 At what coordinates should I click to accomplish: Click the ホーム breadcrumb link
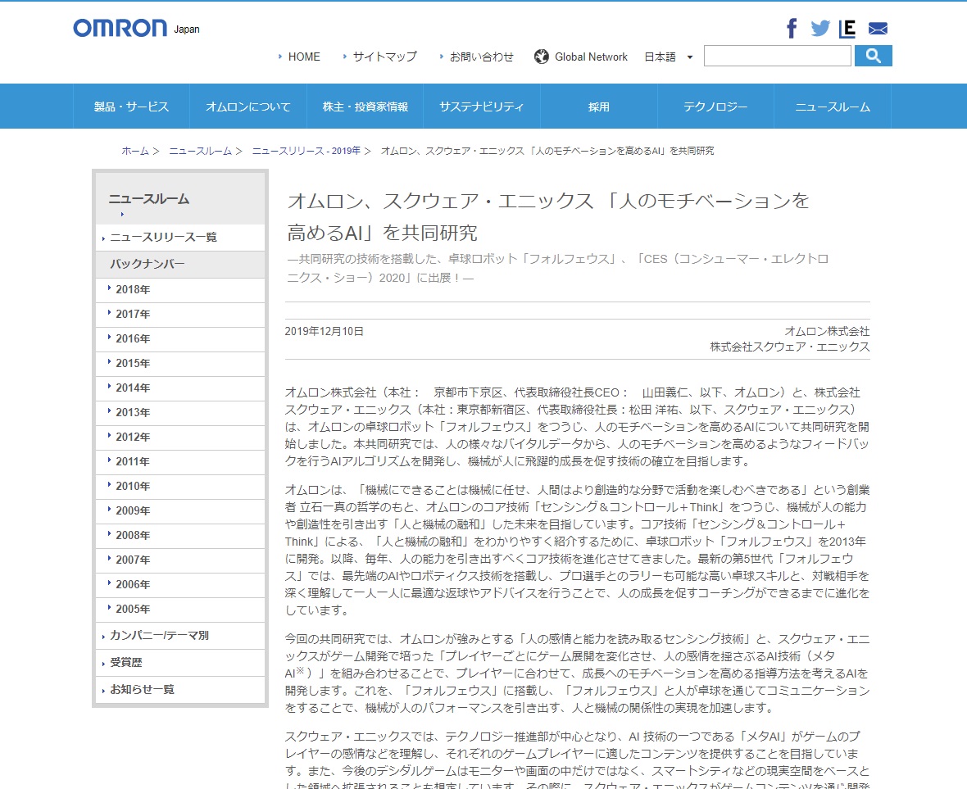coord(135,151)
